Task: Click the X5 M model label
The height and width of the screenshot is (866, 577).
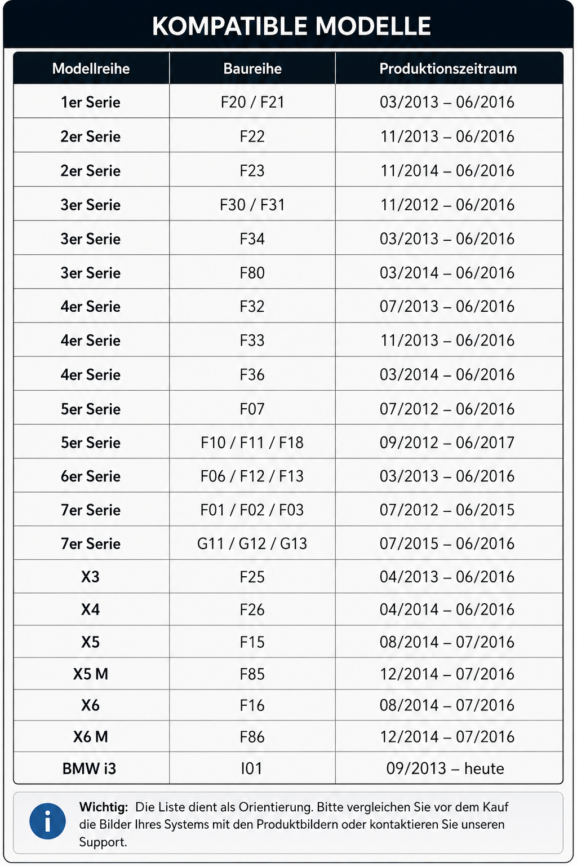Action: coord(91,674)
